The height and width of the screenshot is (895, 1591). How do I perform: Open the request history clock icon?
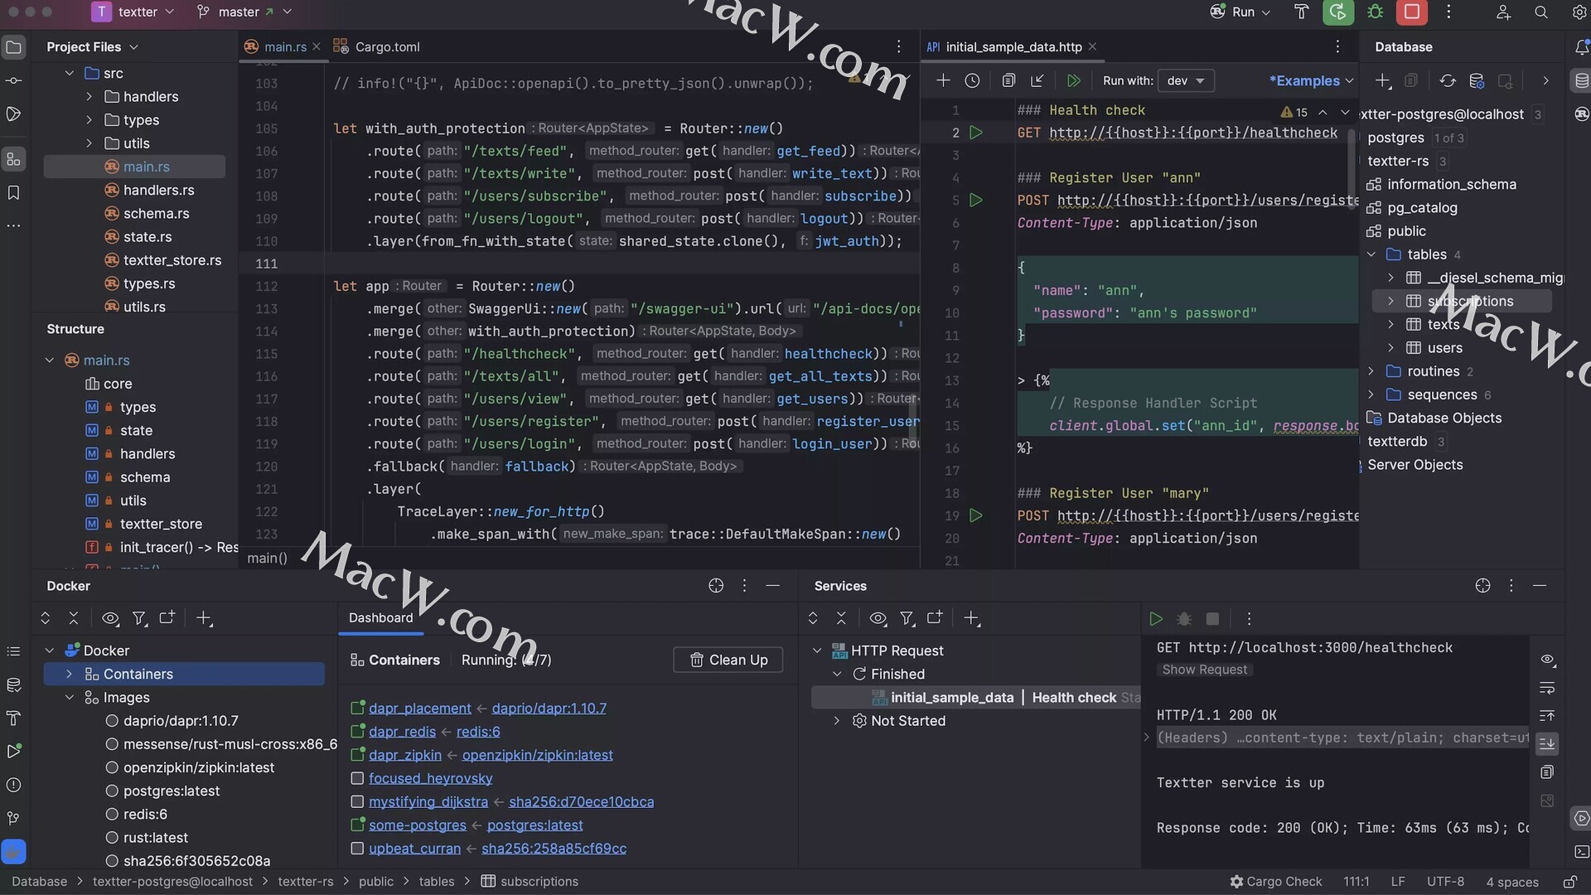[972, 80]
